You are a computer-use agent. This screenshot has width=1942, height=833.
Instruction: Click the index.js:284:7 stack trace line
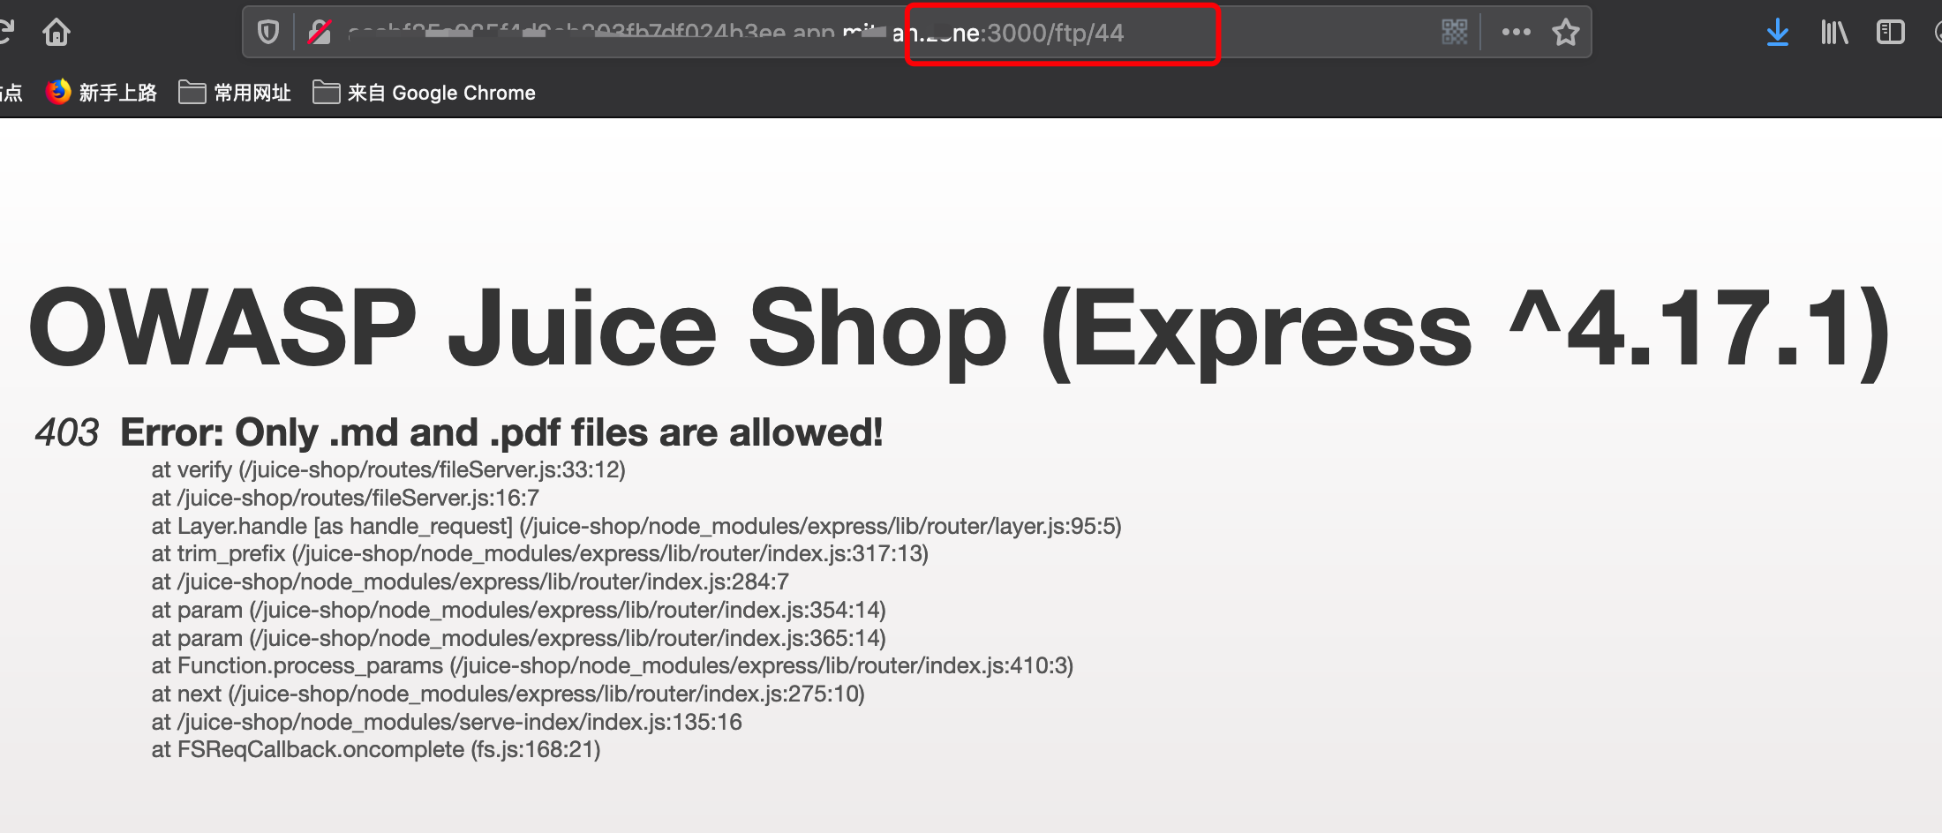(x=470, y=582)
